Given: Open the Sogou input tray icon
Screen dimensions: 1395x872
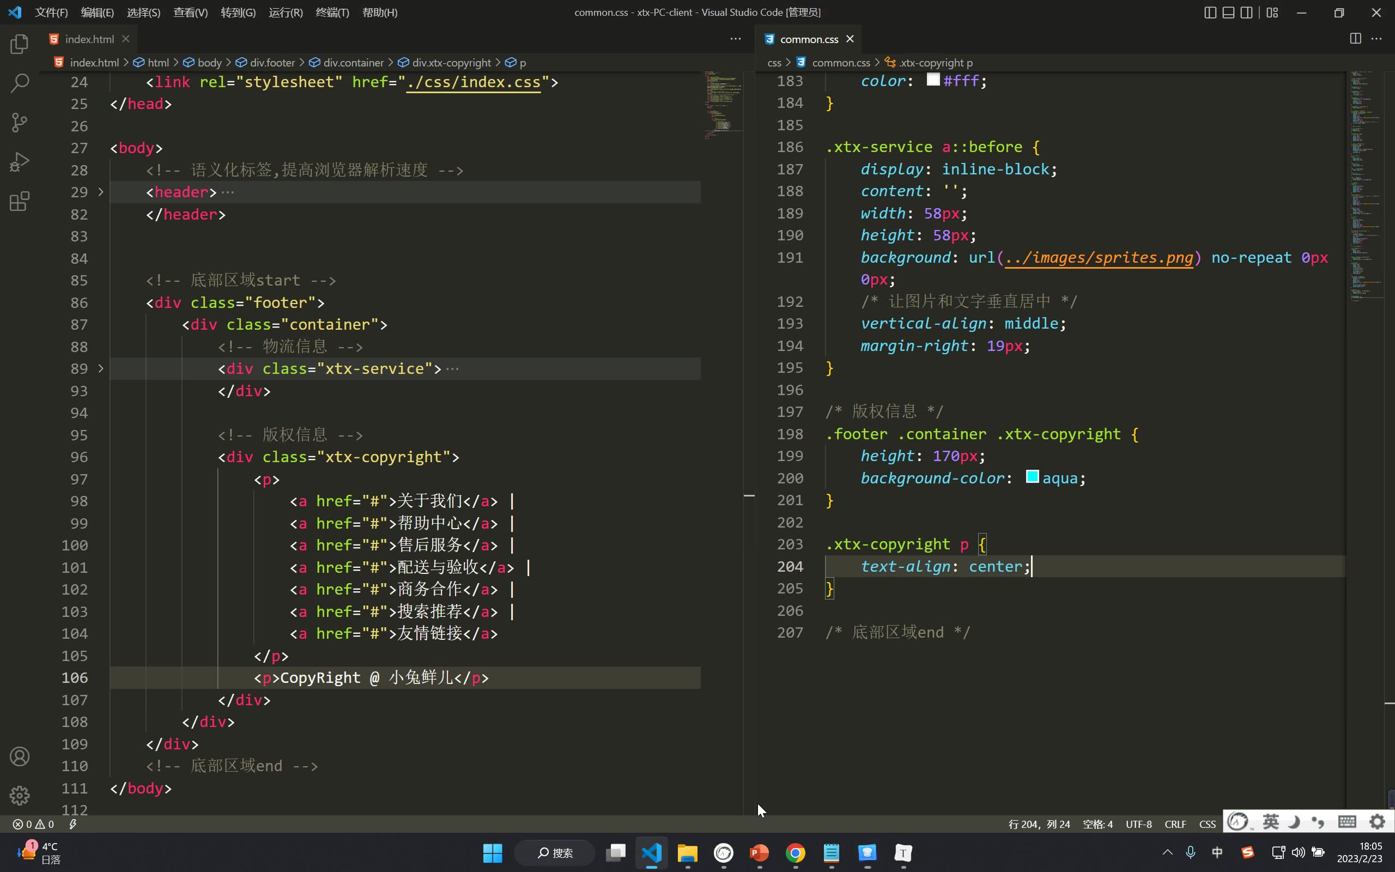Looking at the screenshot, I should coord(1248,852).
